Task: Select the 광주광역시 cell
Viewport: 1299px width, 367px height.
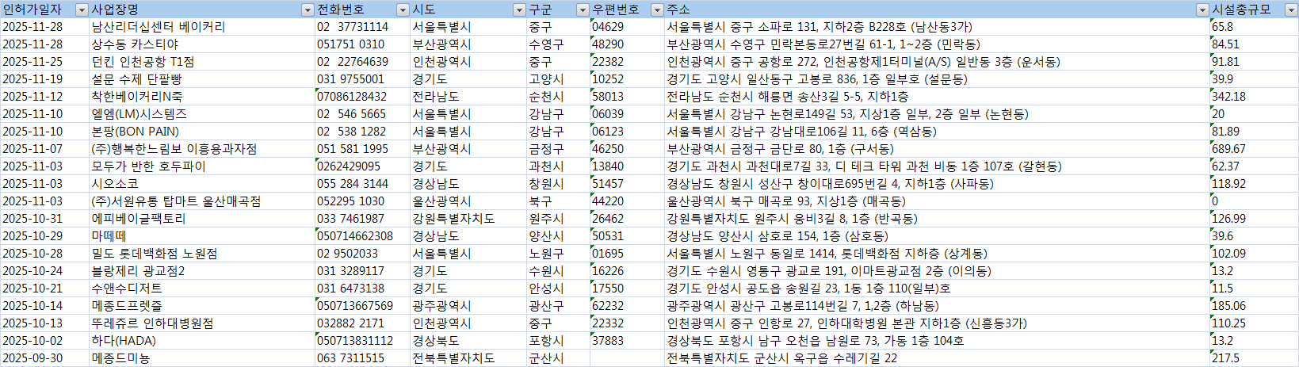Action: tap(468, 306)
